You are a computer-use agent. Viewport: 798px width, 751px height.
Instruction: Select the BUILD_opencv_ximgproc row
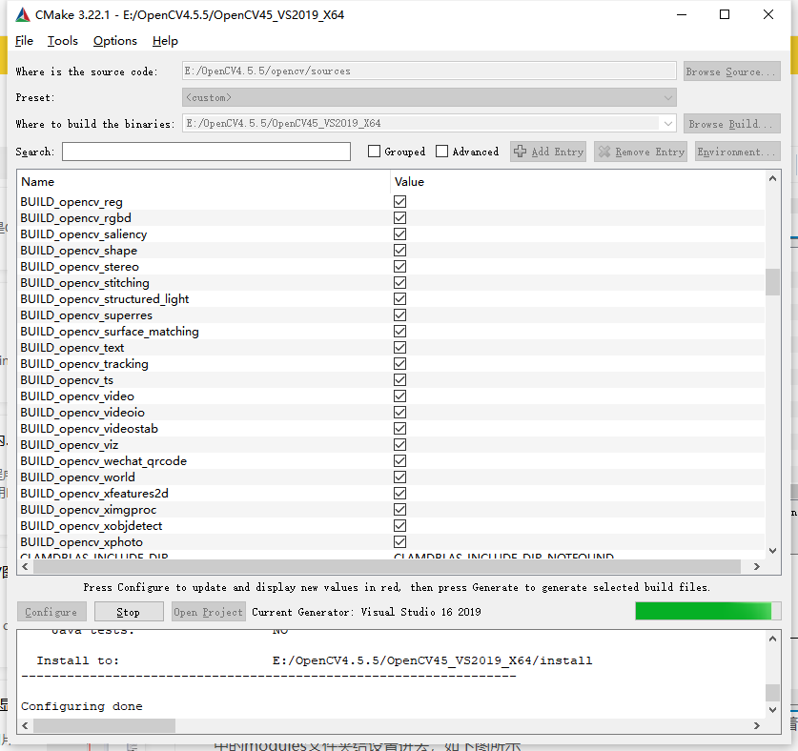pyautogui.click(x=391, y=509)
